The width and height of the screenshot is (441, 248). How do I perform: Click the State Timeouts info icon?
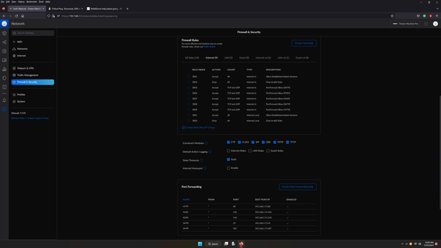click(x=201, y=161)
